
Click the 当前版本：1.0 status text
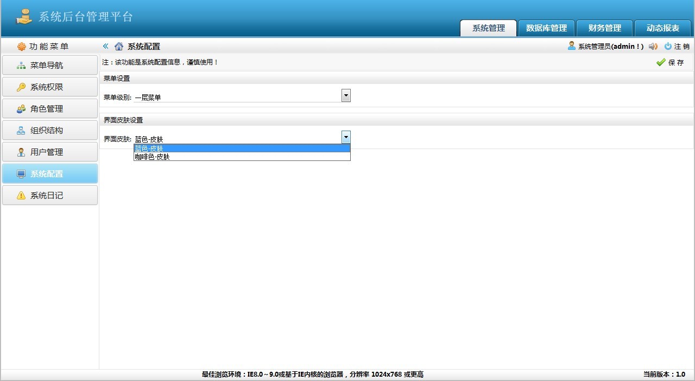click(x=664, y=374)
